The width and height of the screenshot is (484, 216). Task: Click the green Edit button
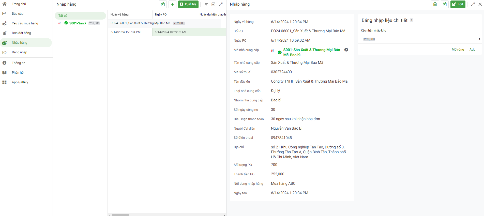(x=458, y=4)
